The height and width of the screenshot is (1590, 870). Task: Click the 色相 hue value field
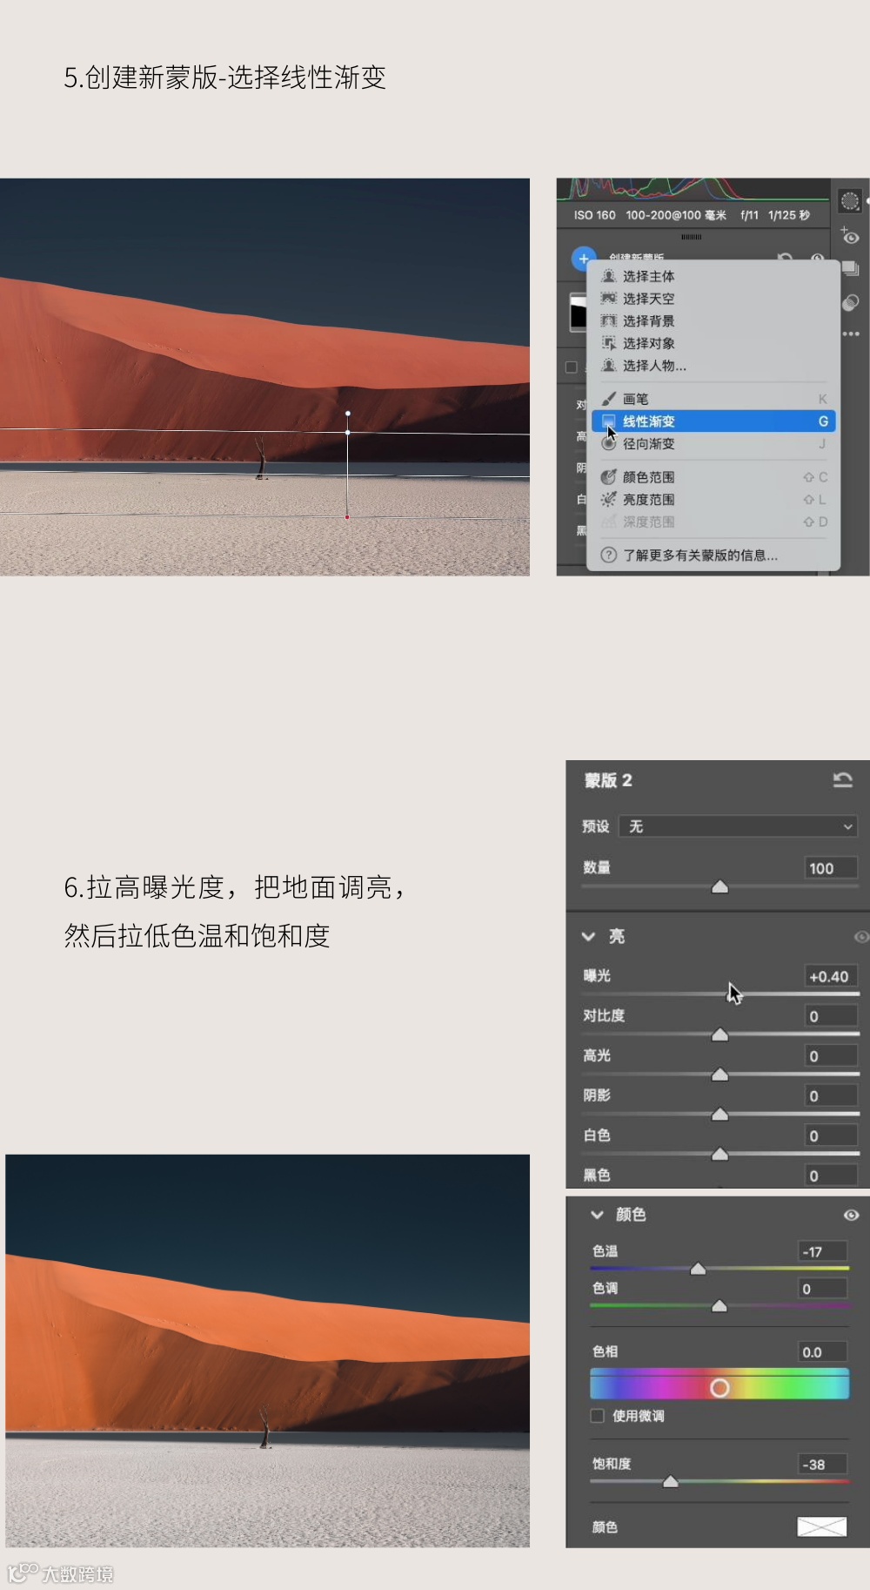[x=822, y=1351]
